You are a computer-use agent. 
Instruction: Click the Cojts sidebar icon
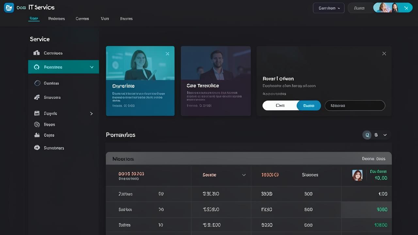coord(37,135)
